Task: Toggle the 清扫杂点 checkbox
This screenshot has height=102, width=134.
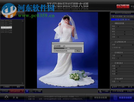Action: 115,63
